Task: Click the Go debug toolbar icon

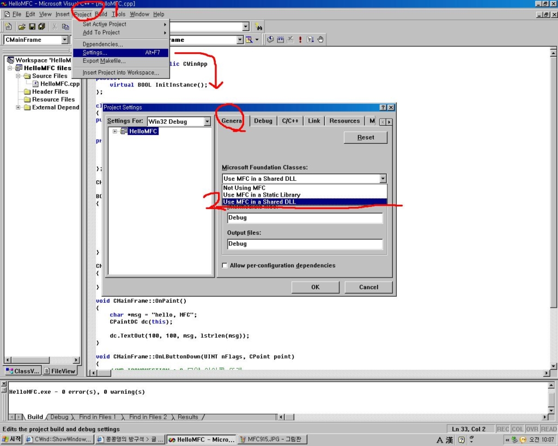Action: pyautogui.click(x=310, y=39)
